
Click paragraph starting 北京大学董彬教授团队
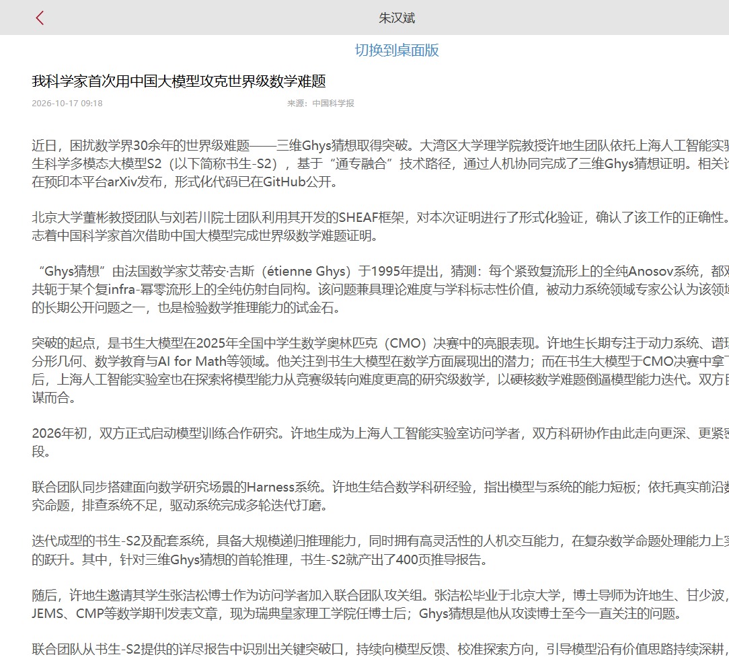[381, 227]
